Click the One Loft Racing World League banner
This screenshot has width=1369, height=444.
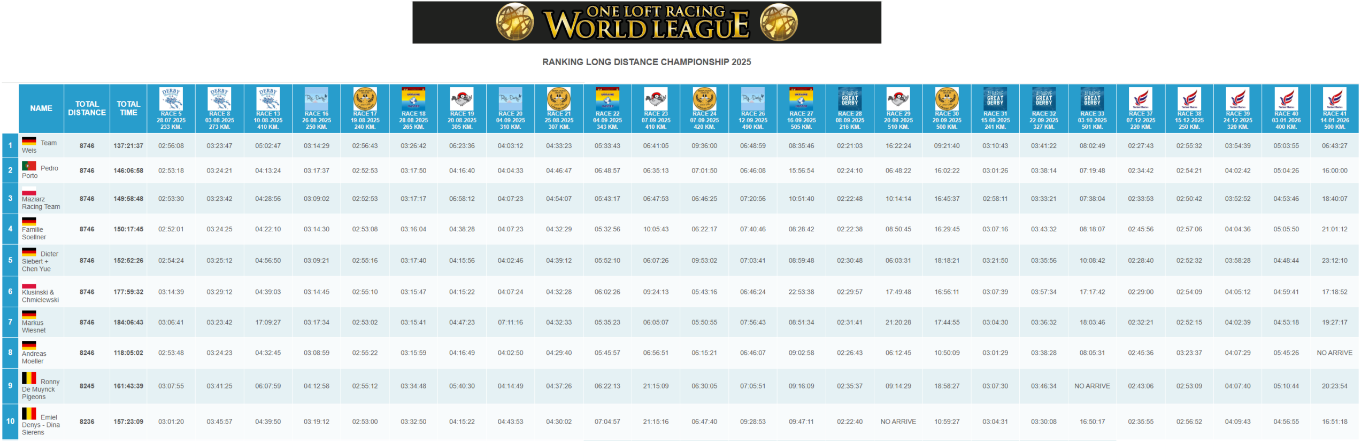[x=646, y=22]
